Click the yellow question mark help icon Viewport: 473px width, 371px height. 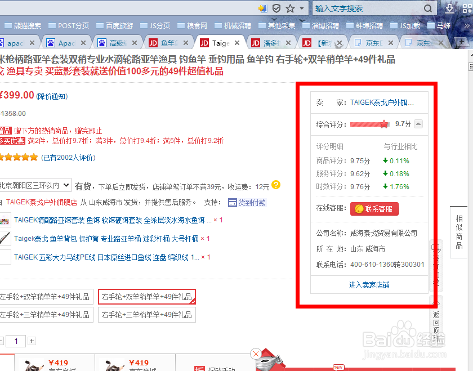click(276, 185)
